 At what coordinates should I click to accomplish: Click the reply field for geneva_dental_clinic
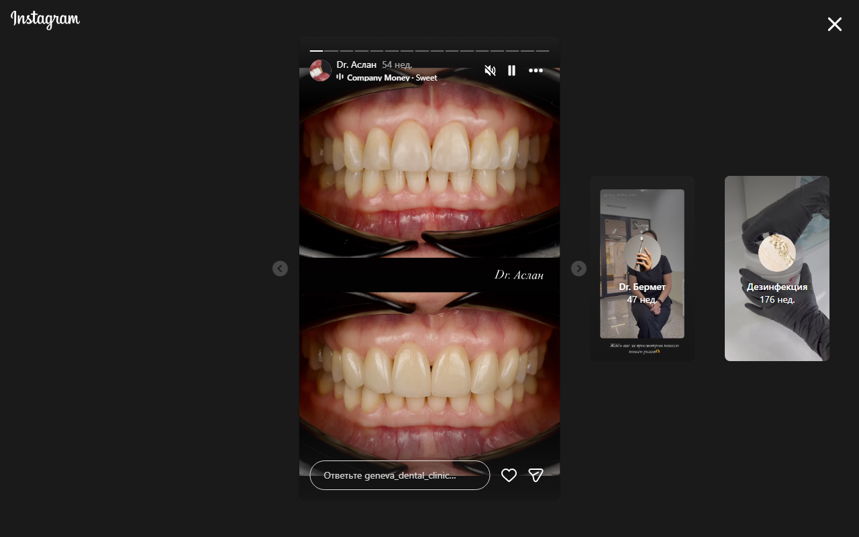click(x=399, y=475)
